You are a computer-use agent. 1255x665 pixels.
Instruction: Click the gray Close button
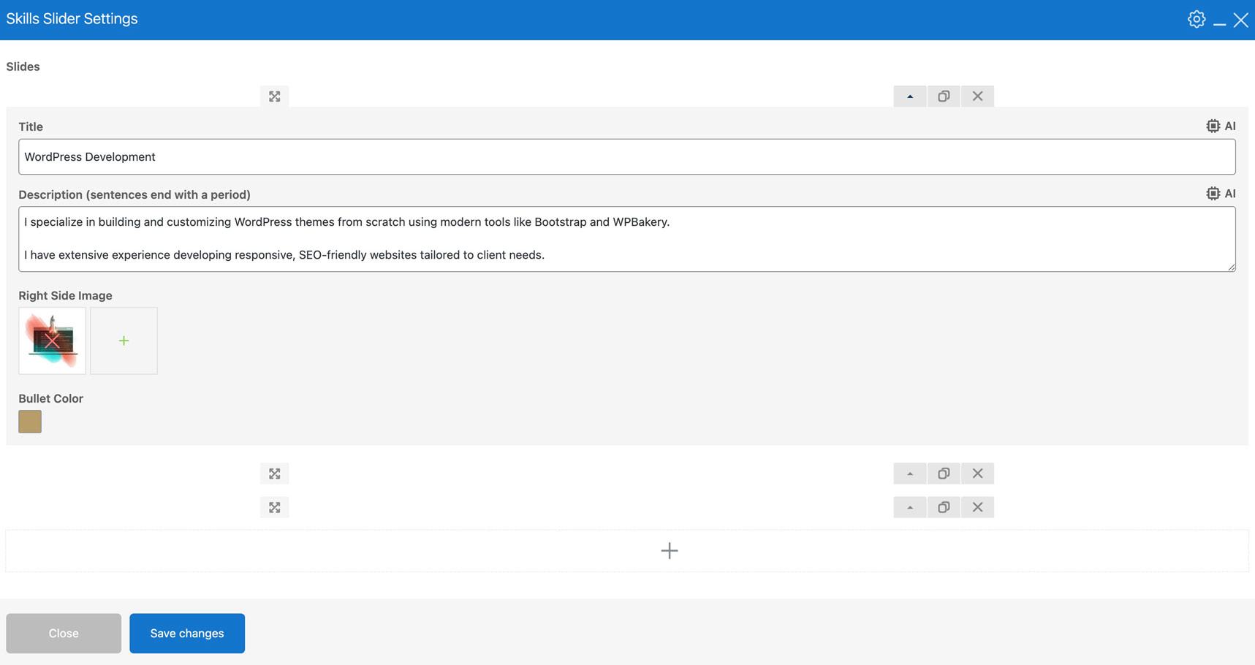[64, 633]
